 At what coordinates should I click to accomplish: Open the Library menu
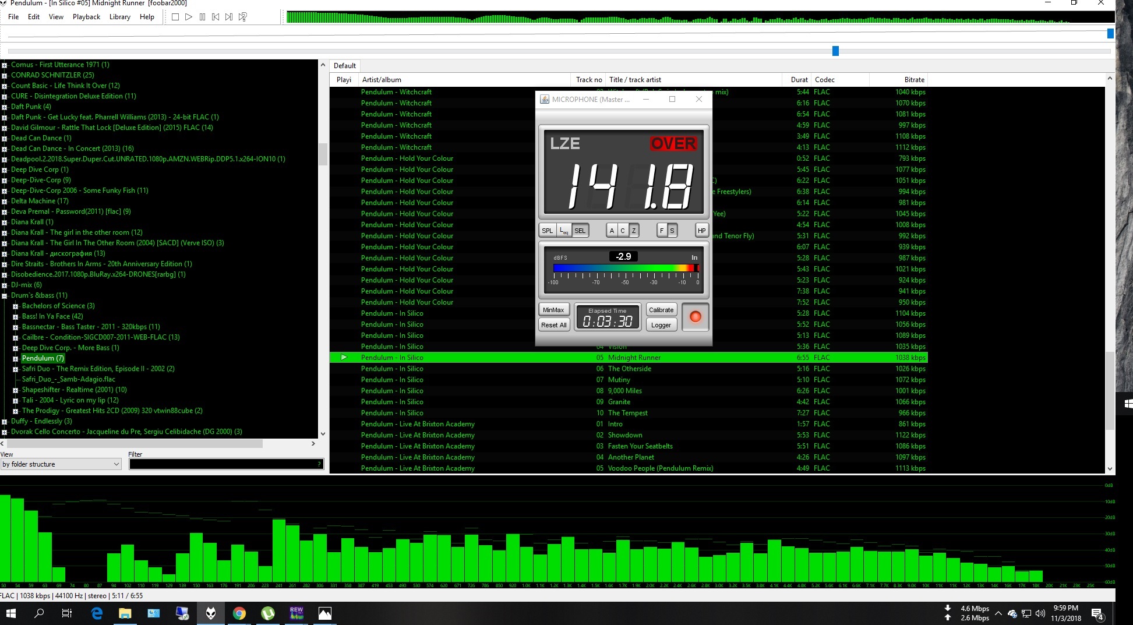[x=119, y=17]
